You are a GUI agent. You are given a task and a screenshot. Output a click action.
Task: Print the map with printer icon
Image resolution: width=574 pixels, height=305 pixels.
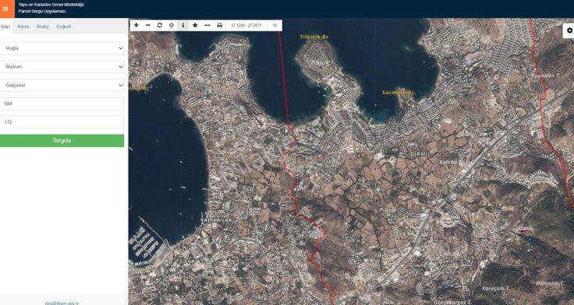coord(219,25)
